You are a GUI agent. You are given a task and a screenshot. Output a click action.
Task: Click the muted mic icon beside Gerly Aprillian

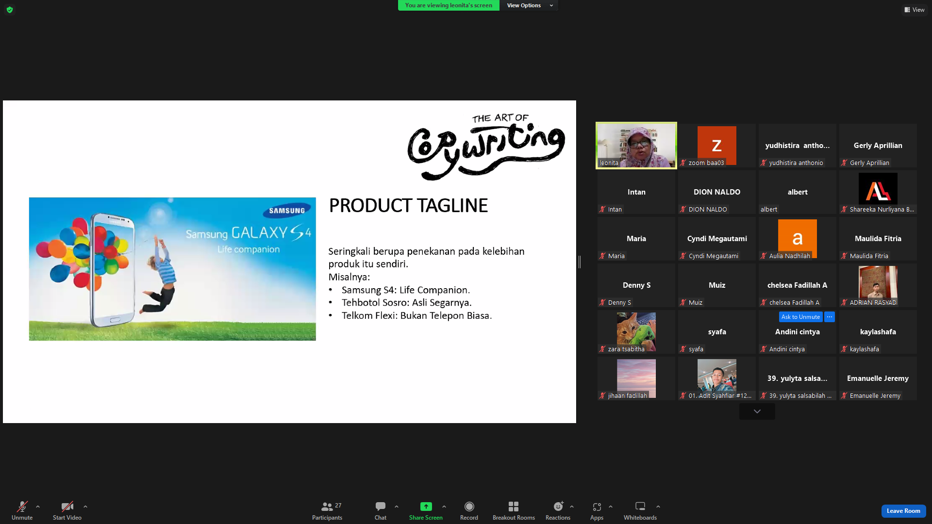pyautogui.click(x=844, y=163)
